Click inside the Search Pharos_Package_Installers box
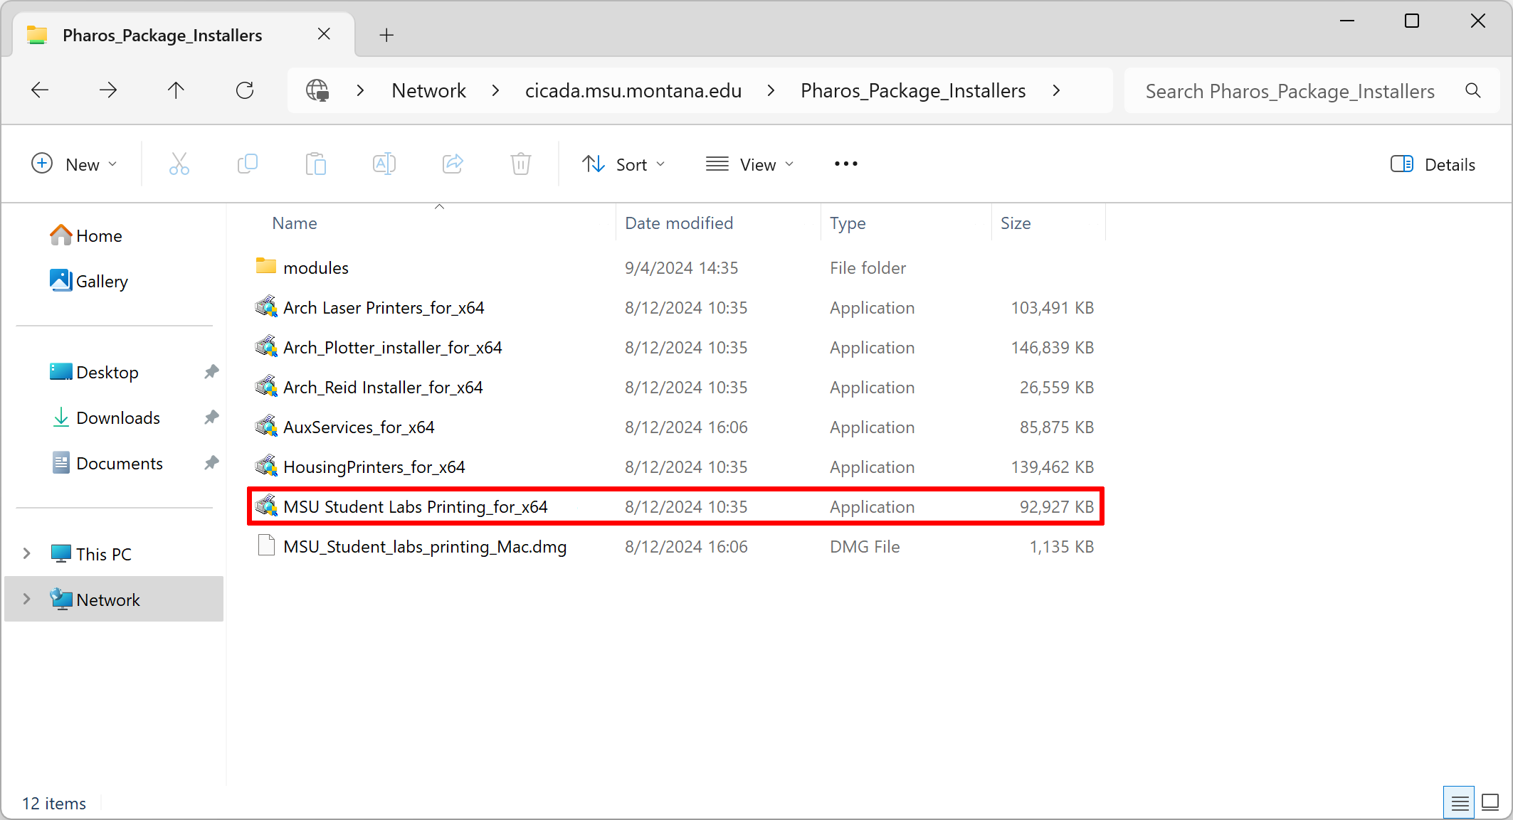Image resolution: width=1513 pixels, height=820 pixels. [1288, 90]
